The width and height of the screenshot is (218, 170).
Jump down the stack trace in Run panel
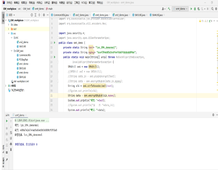point(11,127)
